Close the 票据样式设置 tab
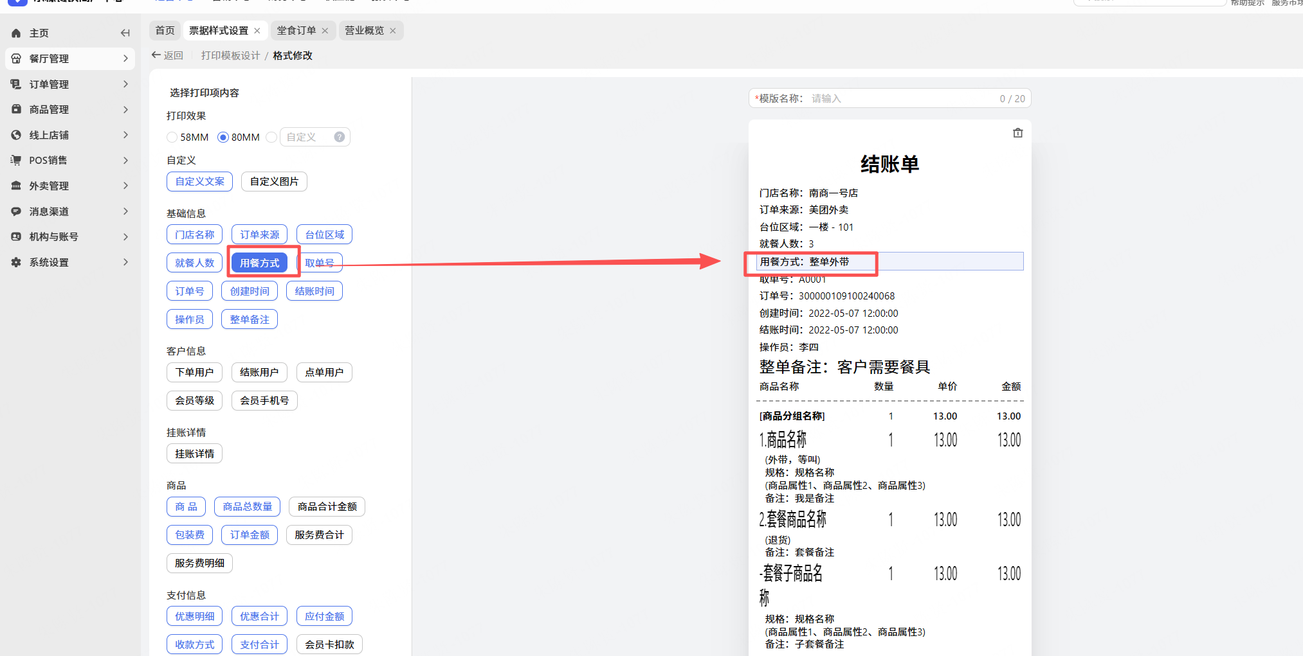Viewport: 1303px width, 656px height. 257,31
